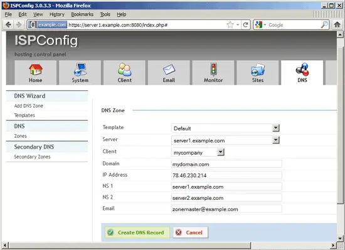The image size is (345, 250).
Task: Click the horizontal scrollbar right arrow
Action: [x=334, y=245]
